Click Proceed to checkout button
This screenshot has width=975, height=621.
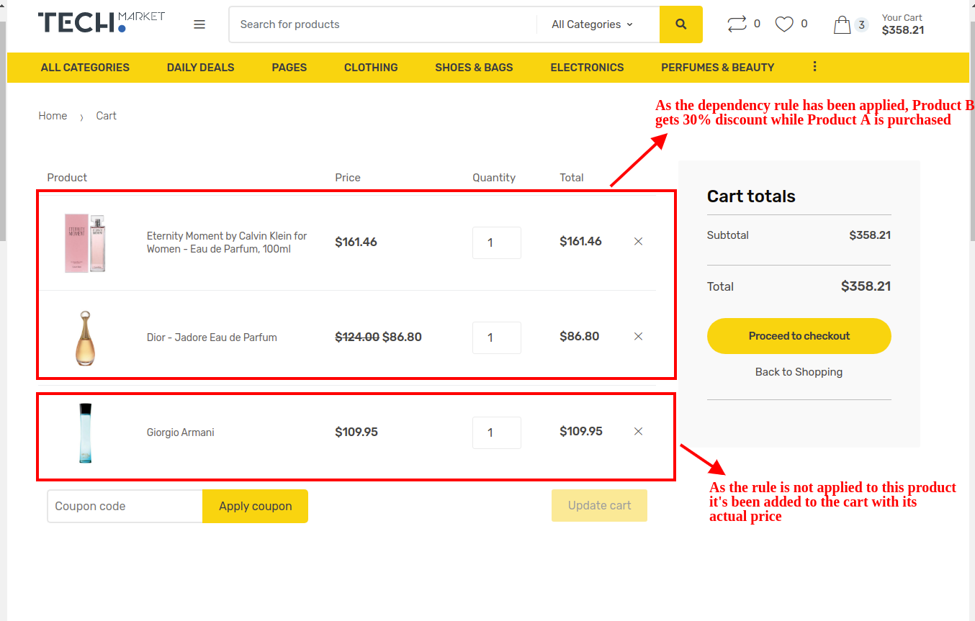point(799,336)
